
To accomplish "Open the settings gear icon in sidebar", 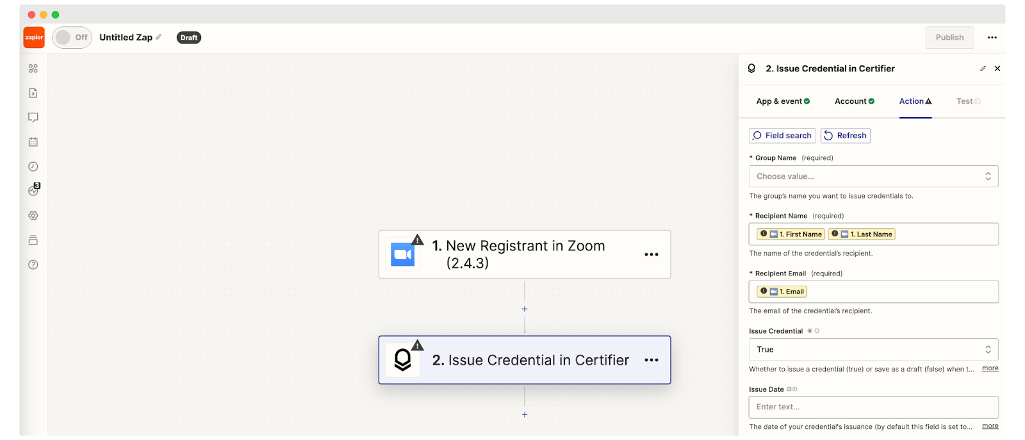I will tap(33, 216).
